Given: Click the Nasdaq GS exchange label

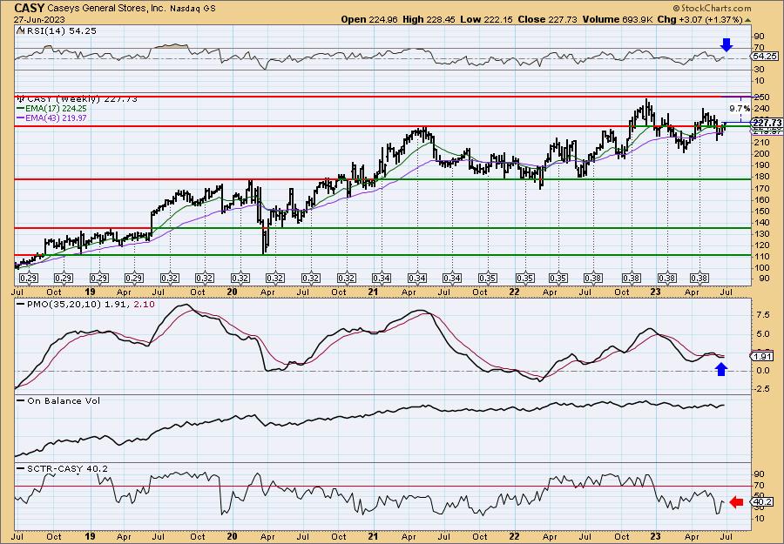Looking at the screenshot, I should (x=193, y=9).
